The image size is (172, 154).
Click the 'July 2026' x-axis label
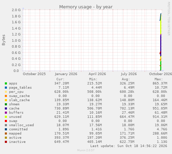pos(129,74)
